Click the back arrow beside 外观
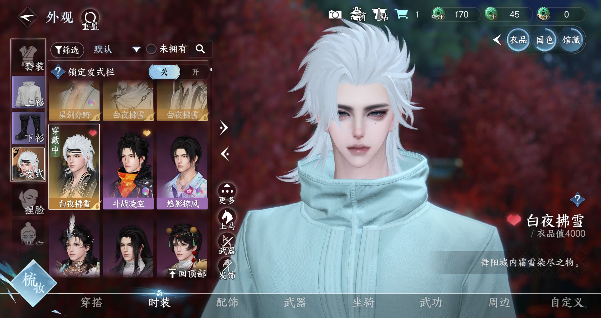 [28, 17]
